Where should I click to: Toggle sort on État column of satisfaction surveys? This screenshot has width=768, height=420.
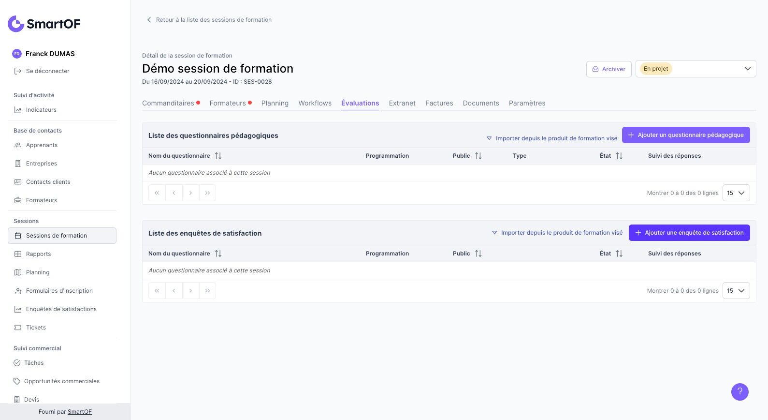coord(619,254)
